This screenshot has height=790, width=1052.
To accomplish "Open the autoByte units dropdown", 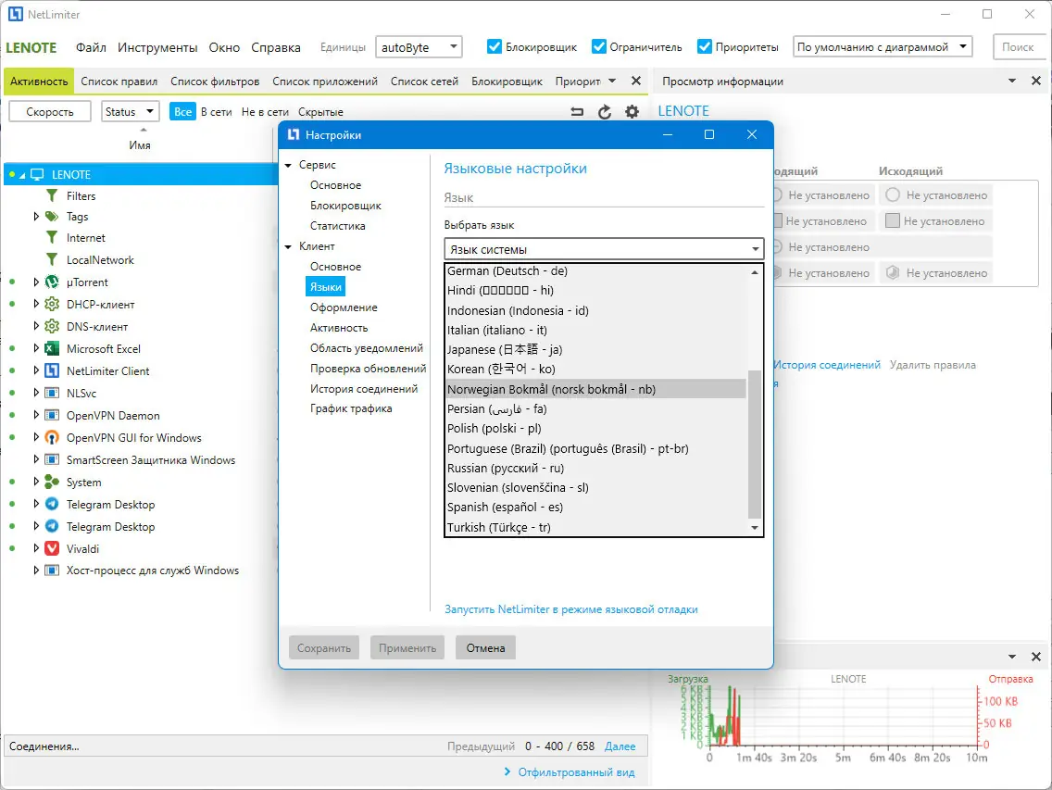I will 419,47.
